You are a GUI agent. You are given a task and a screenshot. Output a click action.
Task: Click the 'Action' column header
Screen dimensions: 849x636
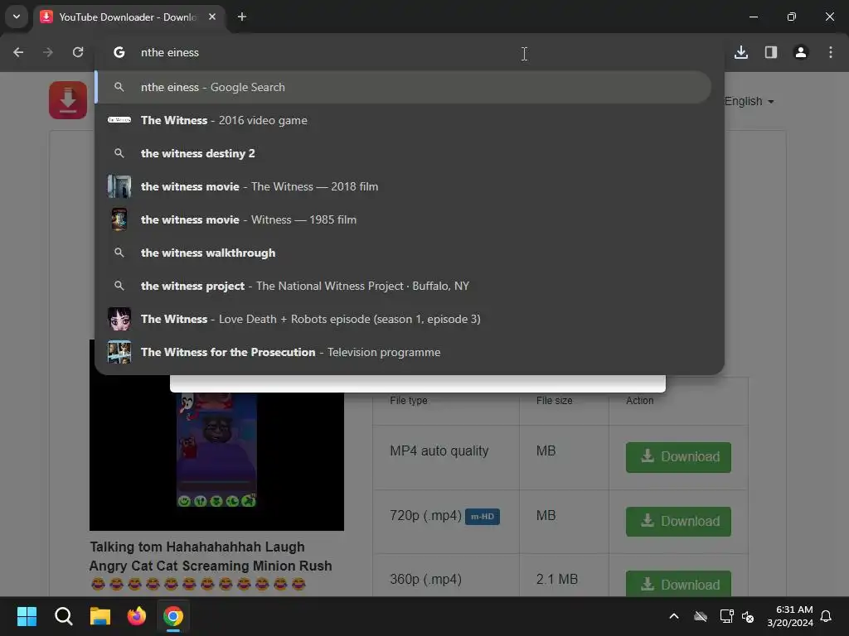[x=640, y=401]
